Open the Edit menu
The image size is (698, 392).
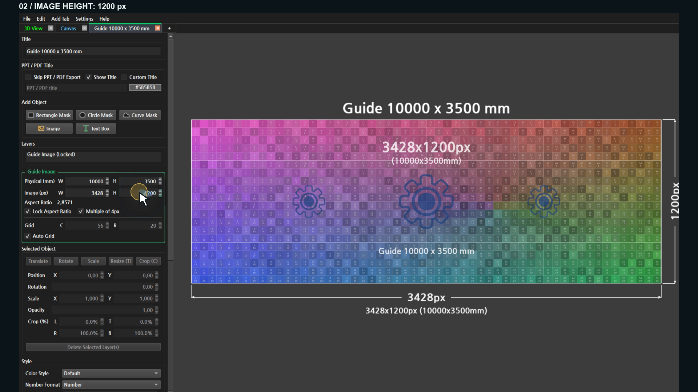41,19
